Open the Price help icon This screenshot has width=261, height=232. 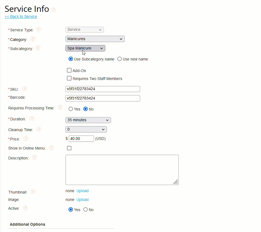(25, 138)
